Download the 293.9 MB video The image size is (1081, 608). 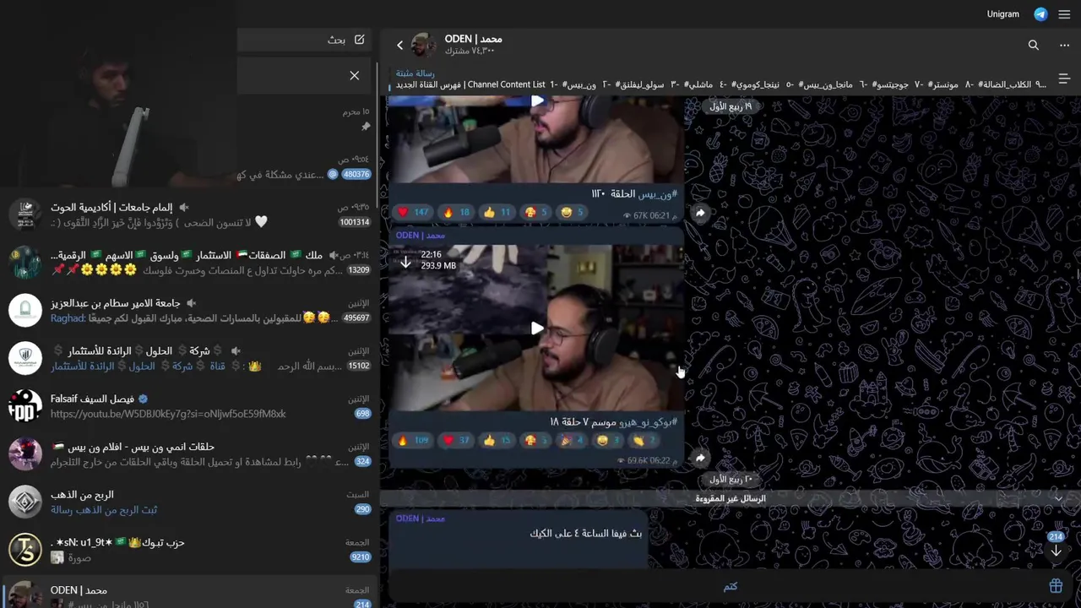coord(405,261)
